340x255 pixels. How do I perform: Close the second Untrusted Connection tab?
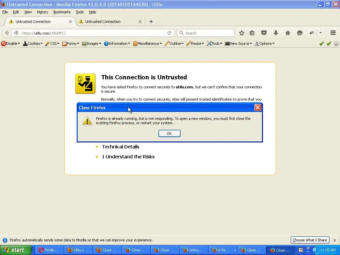(x=140, y=22)
